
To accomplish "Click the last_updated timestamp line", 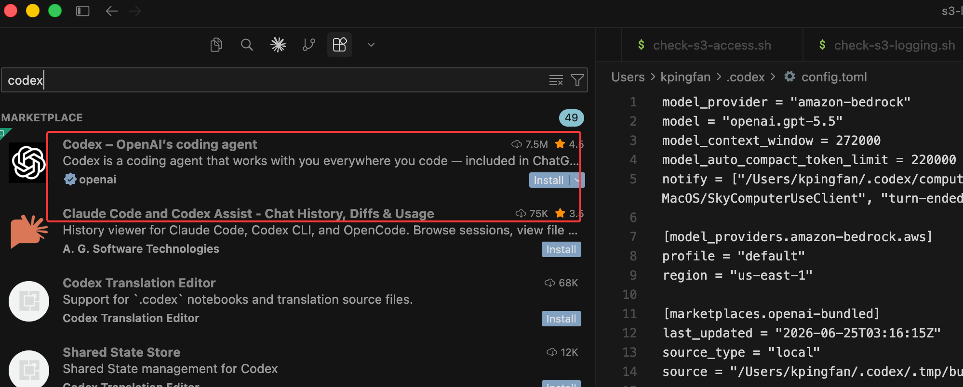I will pos(802,333).
